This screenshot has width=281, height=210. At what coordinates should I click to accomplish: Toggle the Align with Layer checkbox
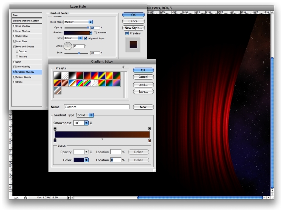86,38
